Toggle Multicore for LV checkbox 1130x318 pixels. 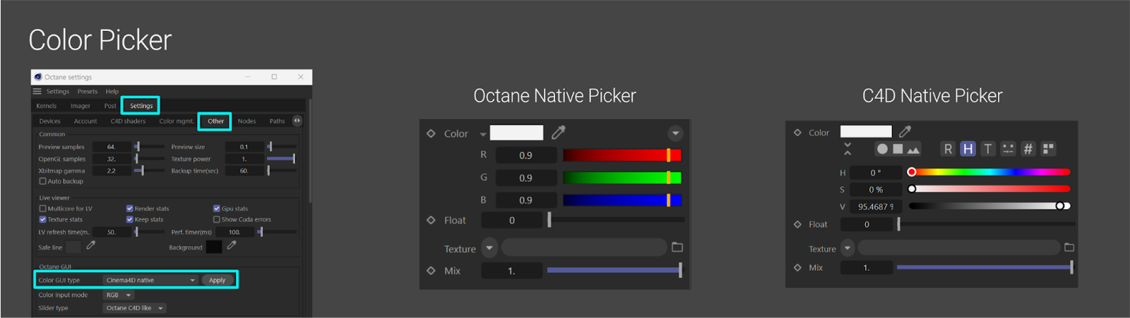pyautogui.click(x=43, y=209)
